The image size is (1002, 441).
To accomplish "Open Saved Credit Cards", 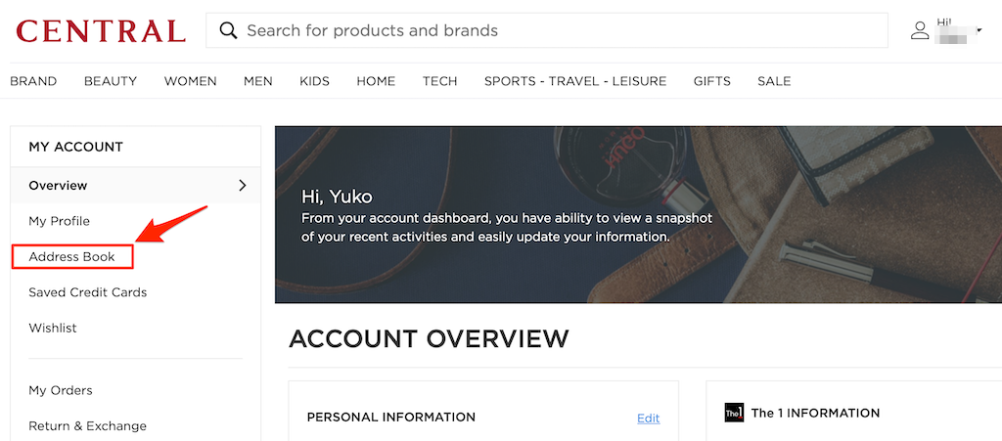I will (88, 292).
